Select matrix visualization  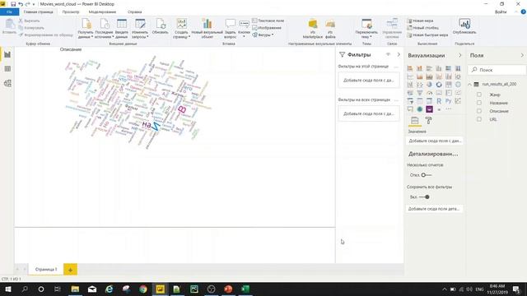(x=429, y=101)
